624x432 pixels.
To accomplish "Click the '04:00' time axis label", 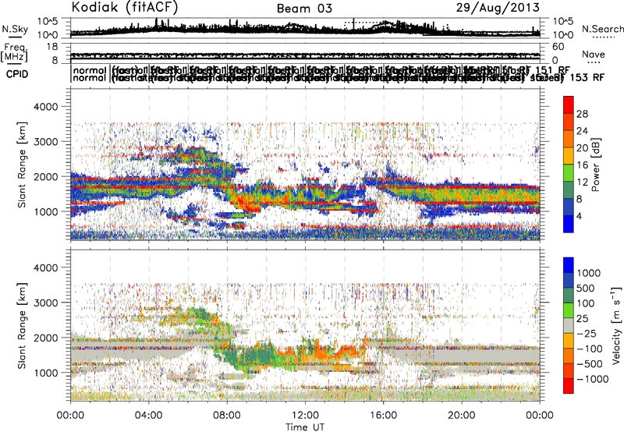I will [x=148, y=416].
